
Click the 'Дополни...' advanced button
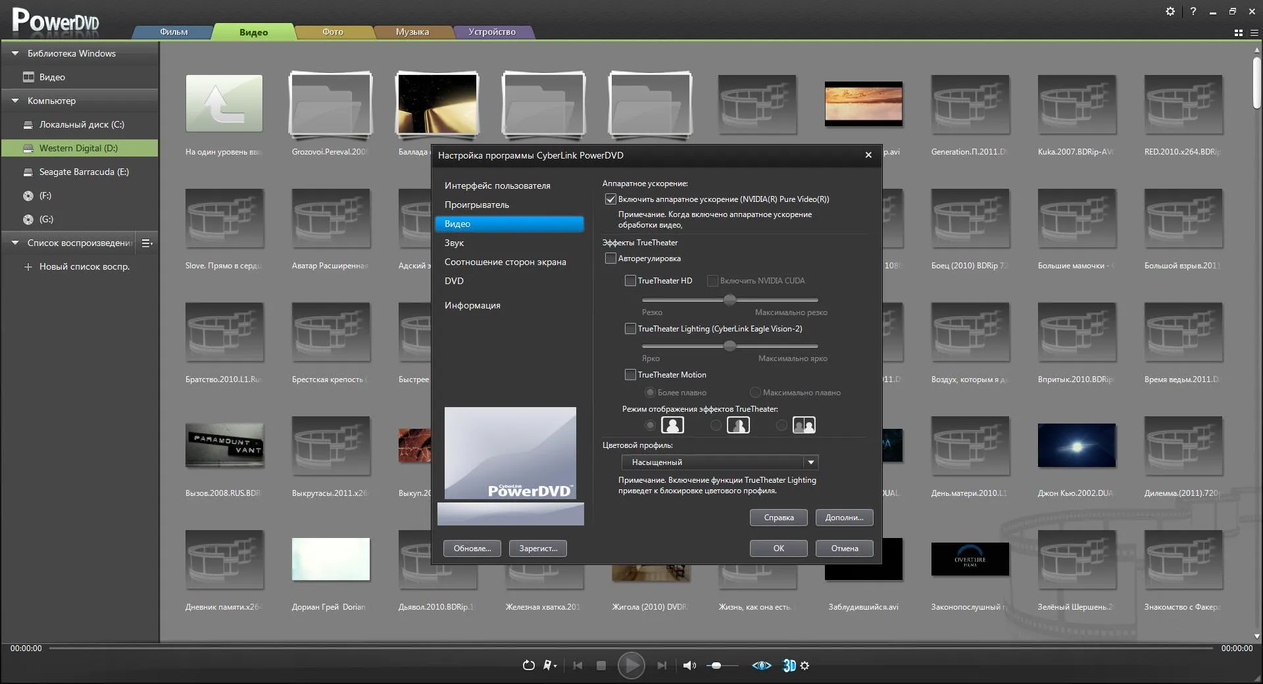click(845, 518)
